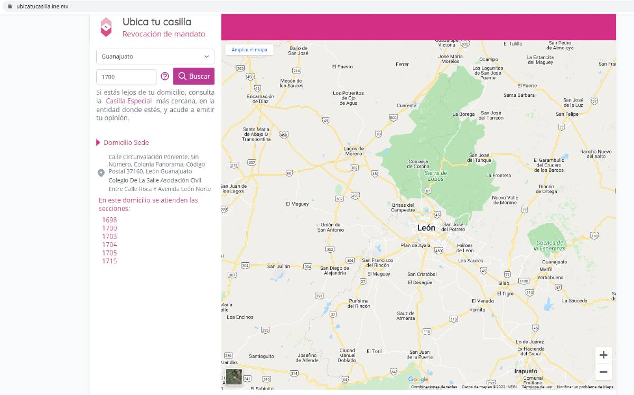Click Notificar un problema de Maps
Viewport: 634px width, 395px height.
(x=585, y=387)
